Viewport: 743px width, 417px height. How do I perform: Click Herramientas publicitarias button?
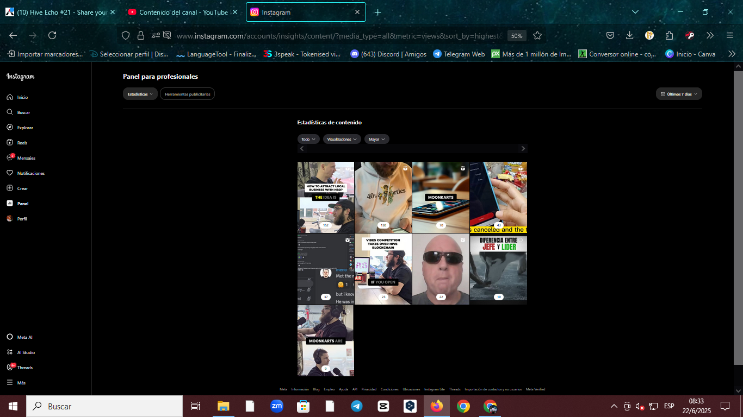pos(187,94)
